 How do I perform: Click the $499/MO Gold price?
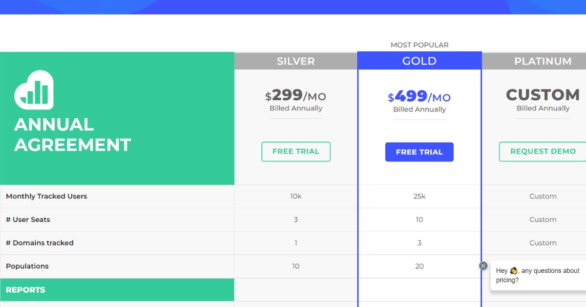pos(419,96)
